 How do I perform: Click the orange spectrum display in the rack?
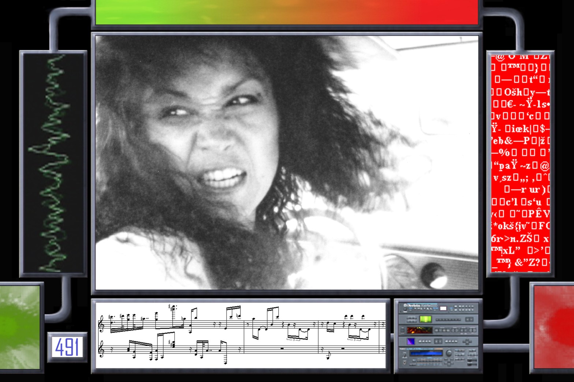click(420, 330)
